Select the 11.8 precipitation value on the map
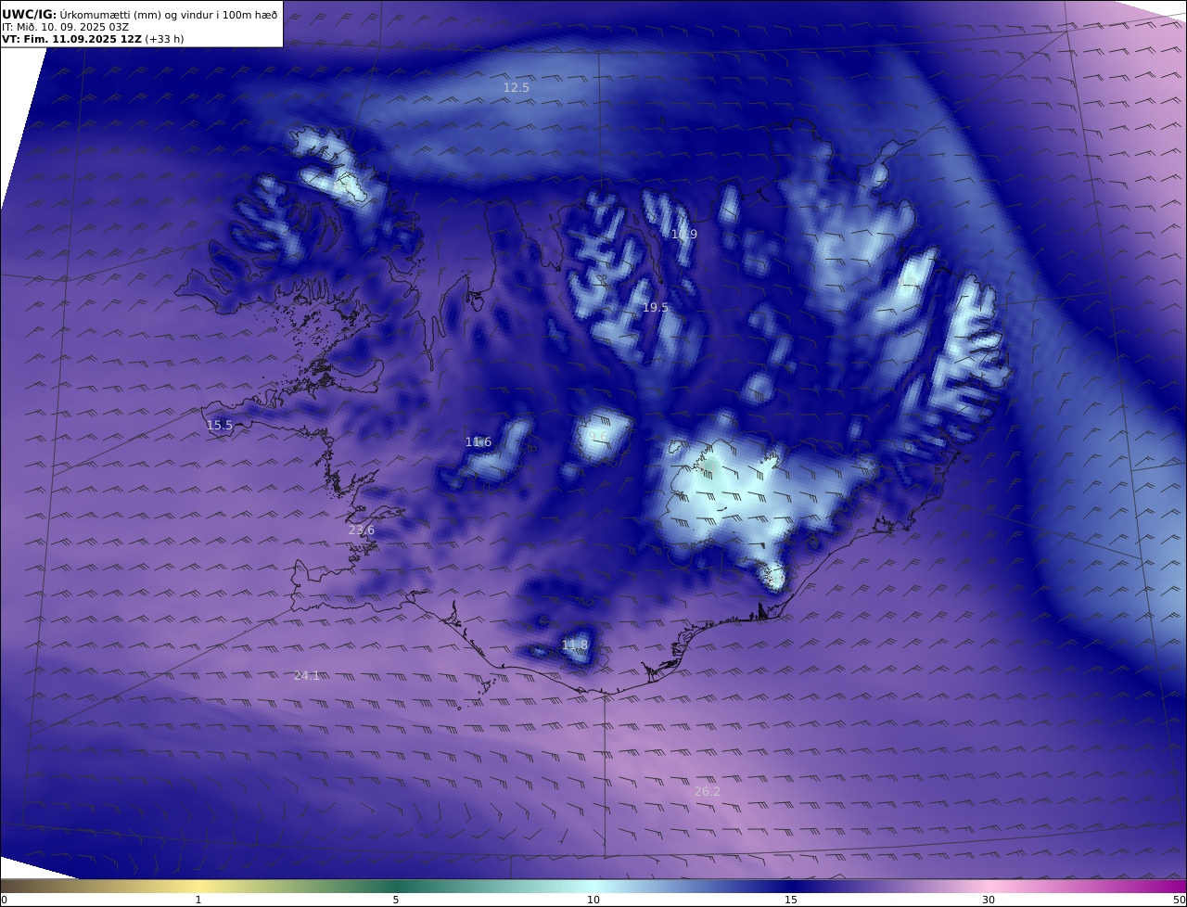The width and height of the screenshot is (1187, 907). coord(575,645)
